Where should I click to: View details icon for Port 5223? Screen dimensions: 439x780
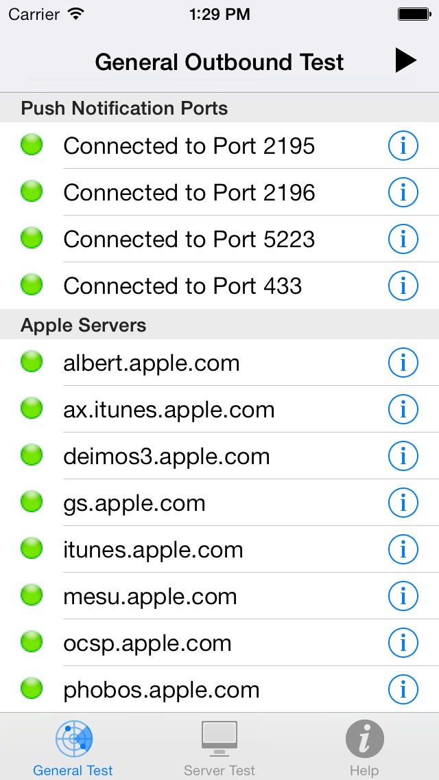(x=403, y=239)
